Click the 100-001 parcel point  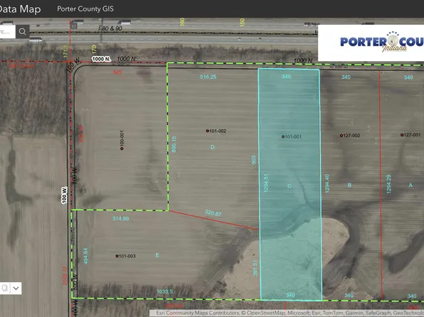click(x=122, y=149)
